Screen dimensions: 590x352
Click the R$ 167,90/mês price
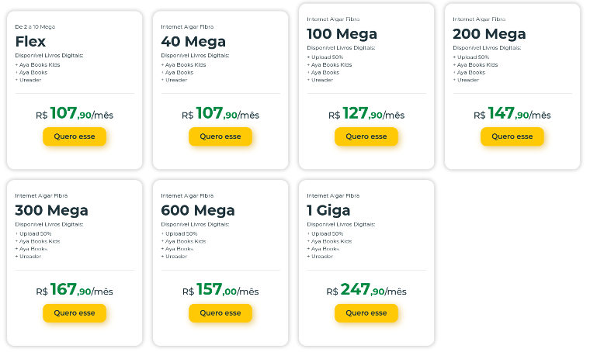pos(75,291)
